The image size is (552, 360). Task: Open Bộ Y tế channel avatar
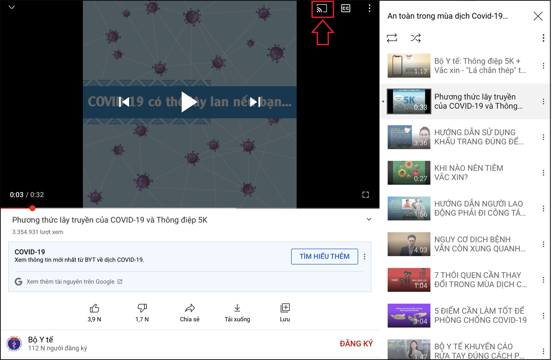14,344
